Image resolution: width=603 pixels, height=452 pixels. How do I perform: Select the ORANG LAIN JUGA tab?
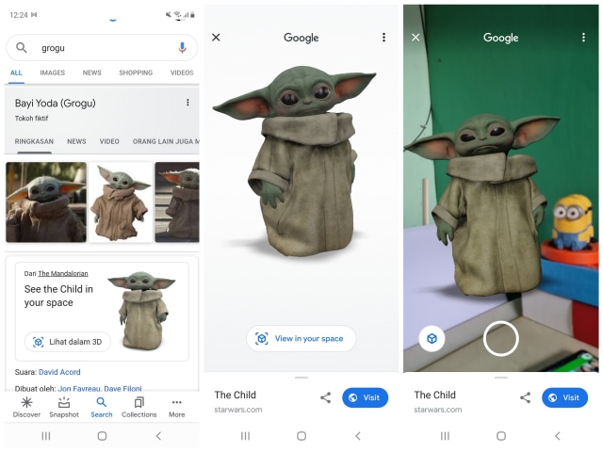166,141
